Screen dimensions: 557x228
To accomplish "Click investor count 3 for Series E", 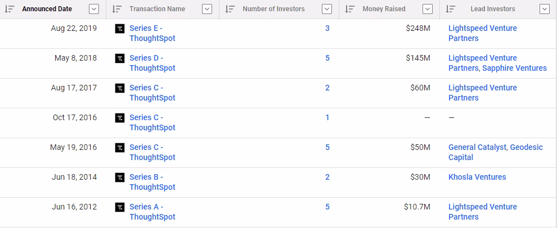I will point(327,29).
